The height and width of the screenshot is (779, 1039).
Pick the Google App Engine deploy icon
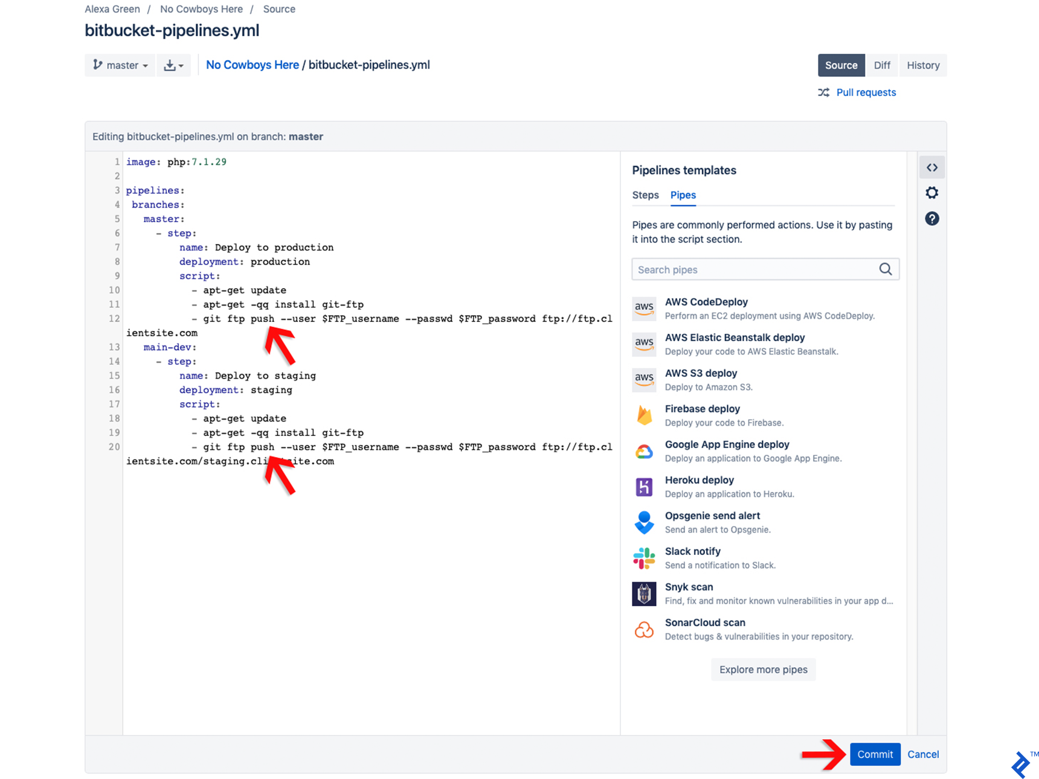point(644,451)
